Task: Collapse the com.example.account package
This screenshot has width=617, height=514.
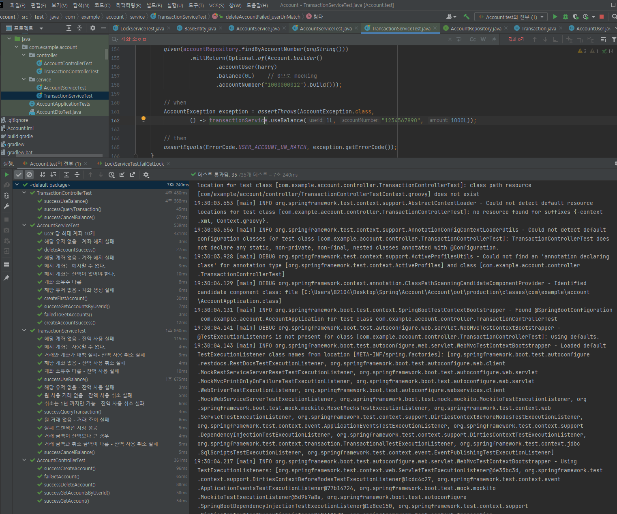Action: point(16,47)
